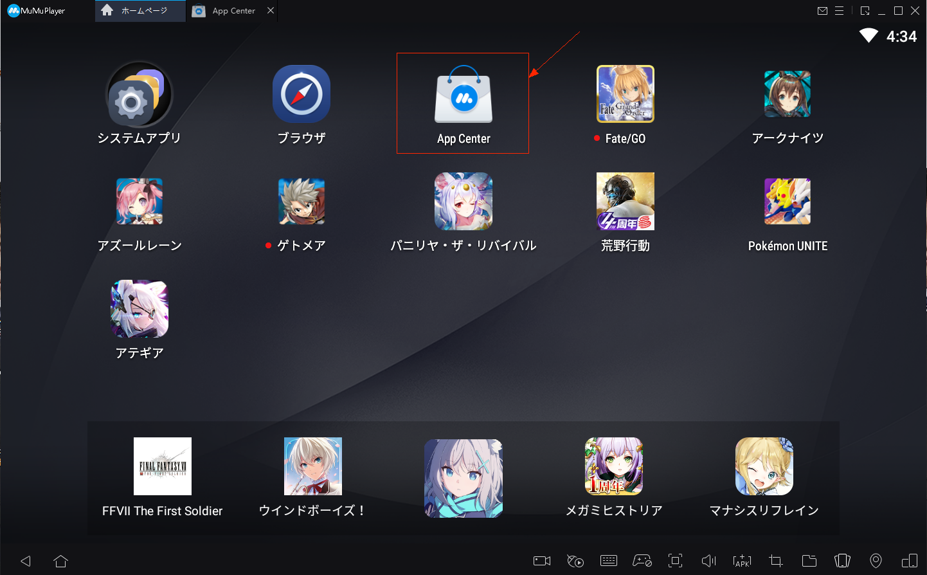Open the virtual location pin tool
This screenshot has width=927, height=575.
(876, 561)
